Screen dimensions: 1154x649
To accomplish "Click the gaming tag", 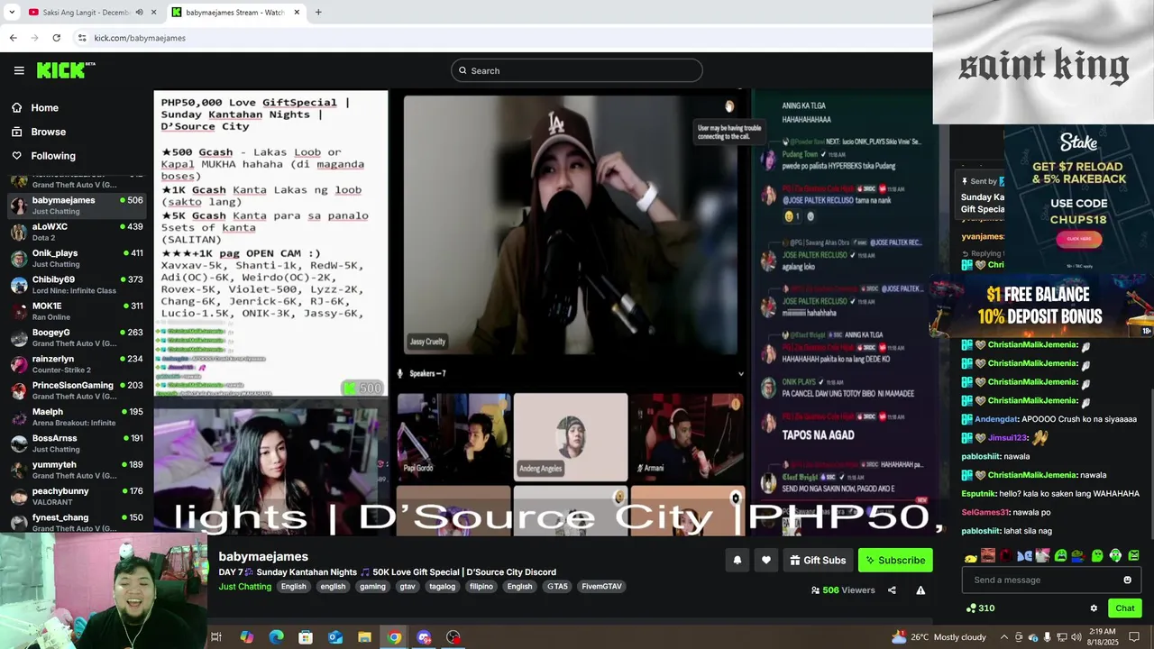I will point(372,587).
